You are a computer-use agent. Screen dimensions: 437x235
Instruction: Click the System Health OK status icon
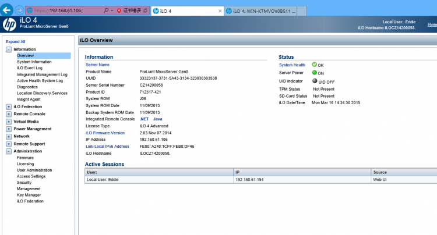315,65
